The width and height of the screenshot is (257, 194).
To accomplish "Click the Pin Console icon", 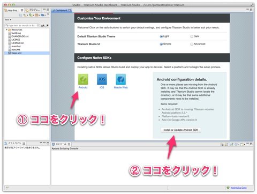I will (232, 144).
